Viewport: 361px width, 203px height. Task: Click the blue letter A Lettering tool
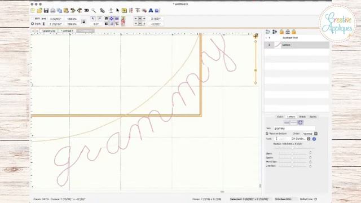(x=151, y=11)
